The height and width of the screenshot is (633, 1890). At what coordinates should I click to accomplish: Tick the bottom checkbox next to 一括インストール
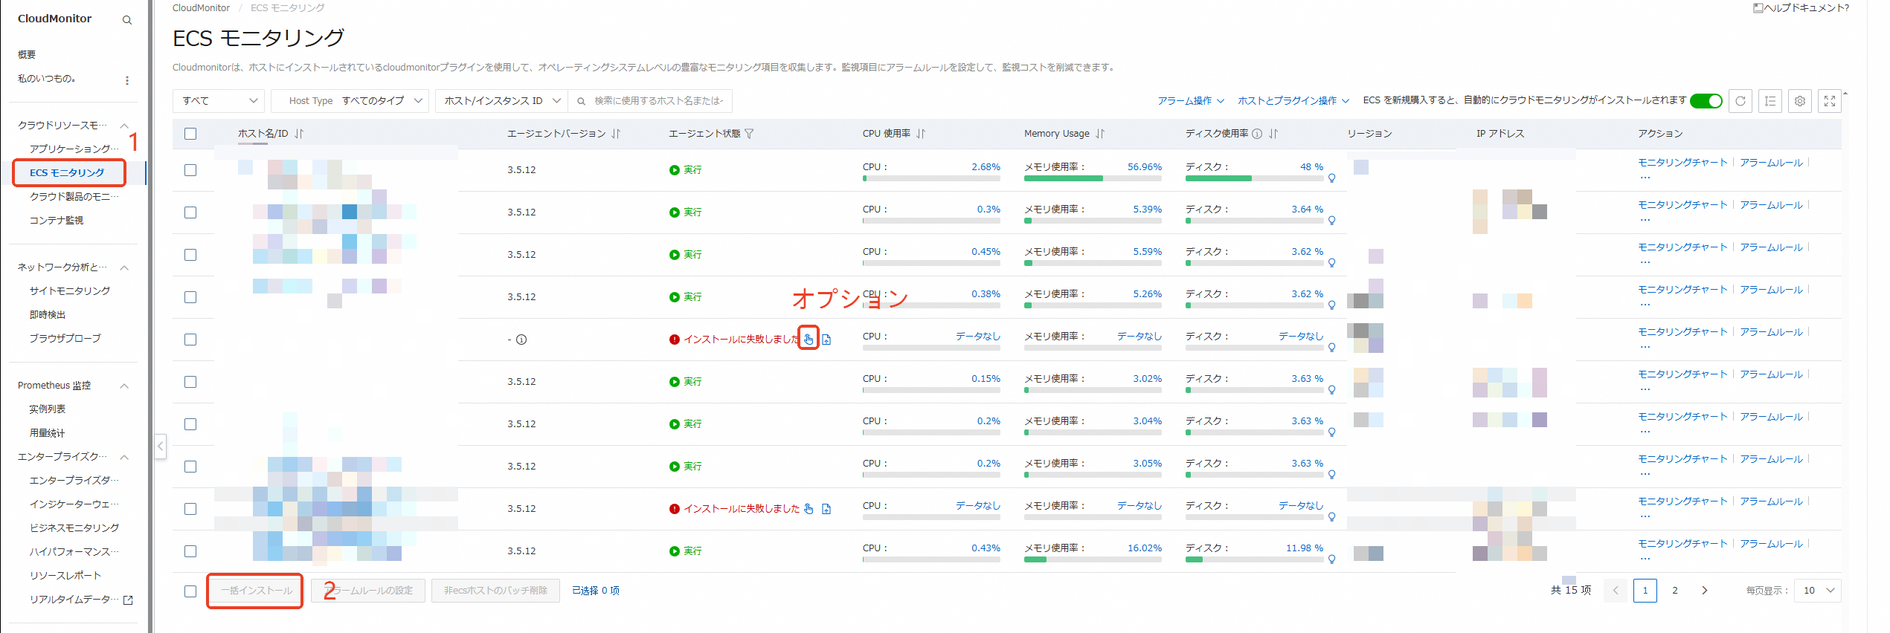(x=190, y=591)
